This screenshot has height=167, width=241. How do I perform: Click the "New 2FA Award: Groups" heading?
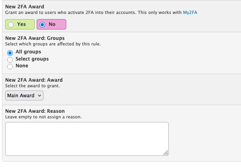click(35, 38)
